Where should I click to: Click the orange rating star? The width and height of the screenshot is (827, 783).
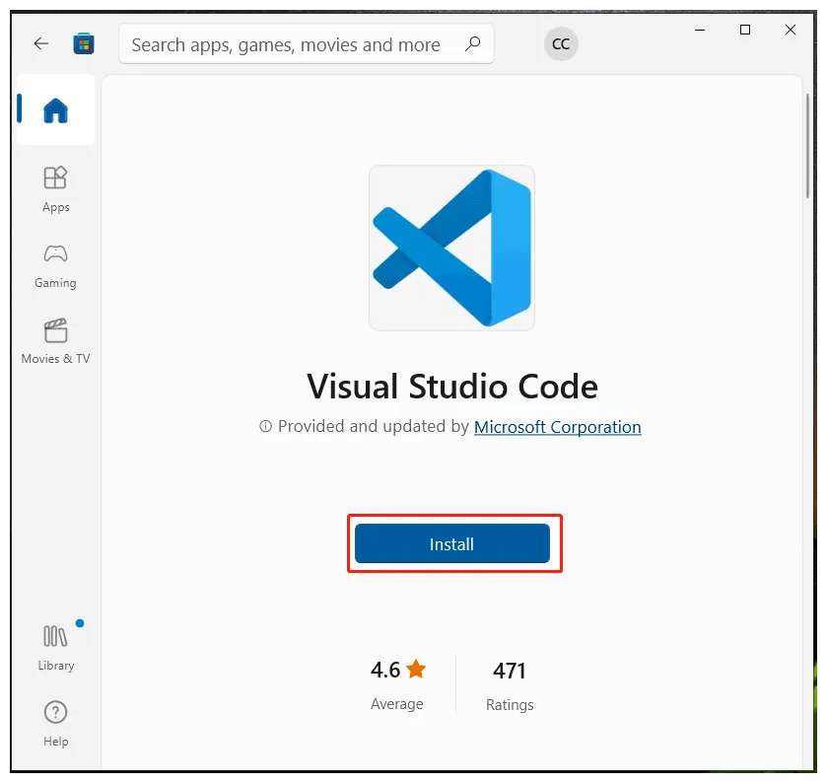pos(416,669)
